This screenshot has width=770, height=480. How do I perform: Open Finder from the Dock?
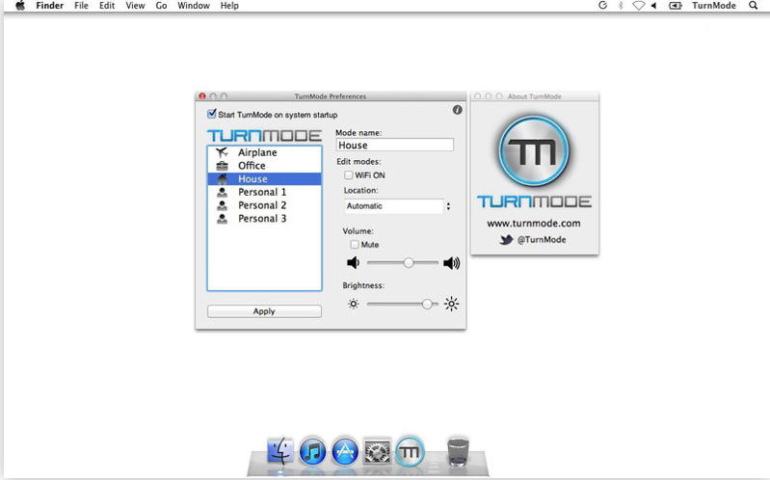pyautogui.click(x=280, y=450)
